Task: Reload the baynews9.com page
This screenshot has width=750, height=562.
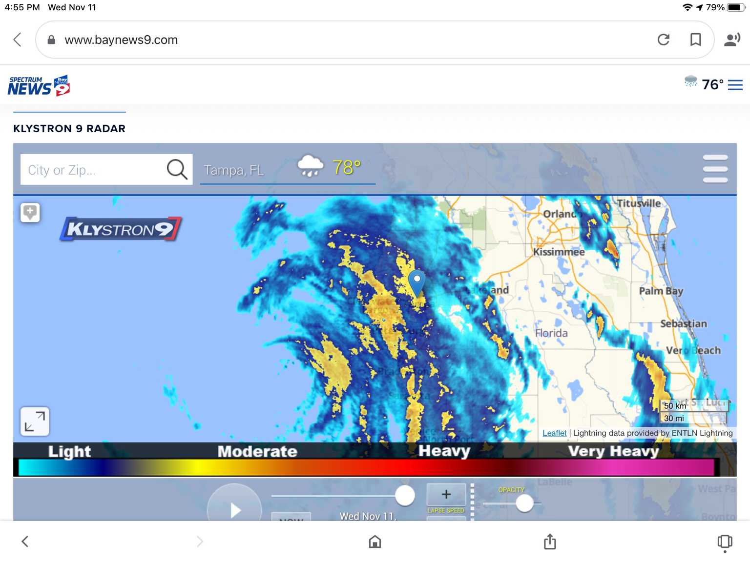Action: [x=663, y=40]
